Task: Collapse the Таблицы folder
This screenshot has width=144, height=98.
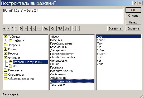Action: (6, 37)
